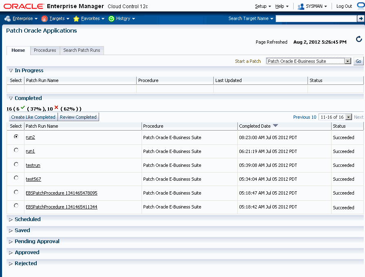The height and width of the screenshot is (277, 365).
Task: Click the Aug 2, 2012 5:26:45 PM timestamp
Action: (320, 42)
